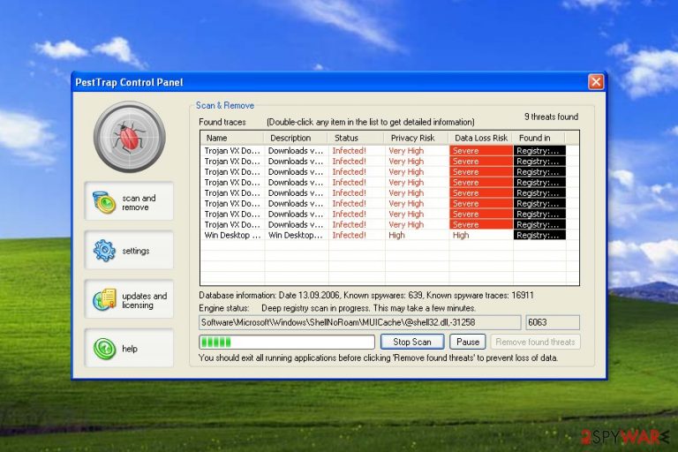Click the red bug radar logo
678x452 pixels.
129,137
